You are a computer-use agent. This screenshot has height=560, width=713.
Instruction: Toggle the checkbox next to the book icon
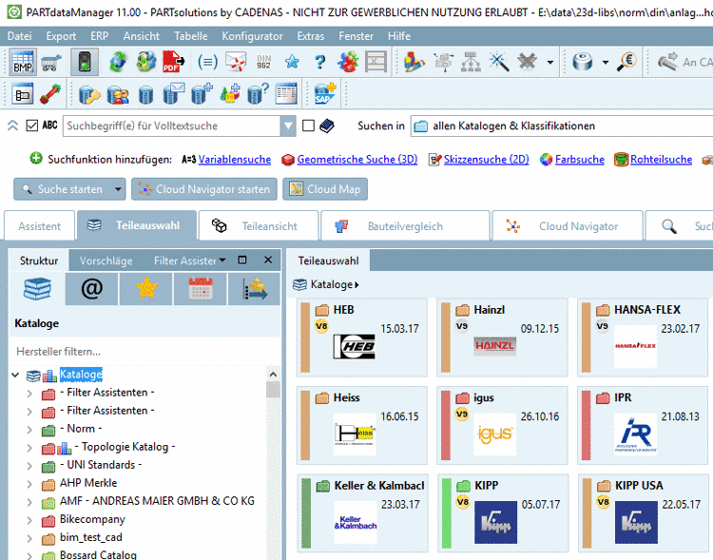click(x=308, y=126)
